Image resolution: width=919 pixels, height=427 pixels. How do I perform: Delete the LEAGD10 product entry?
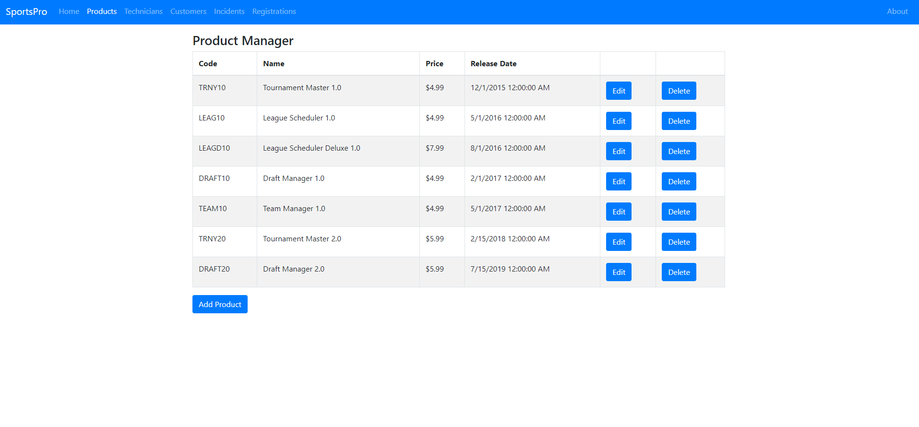pyautogui.click(x=679, y=151)
